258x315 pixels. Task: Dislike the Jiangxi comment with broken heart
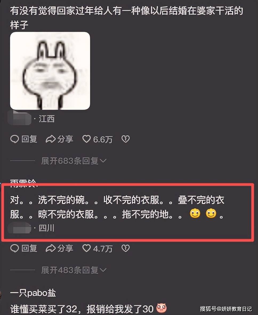[126, 139]
